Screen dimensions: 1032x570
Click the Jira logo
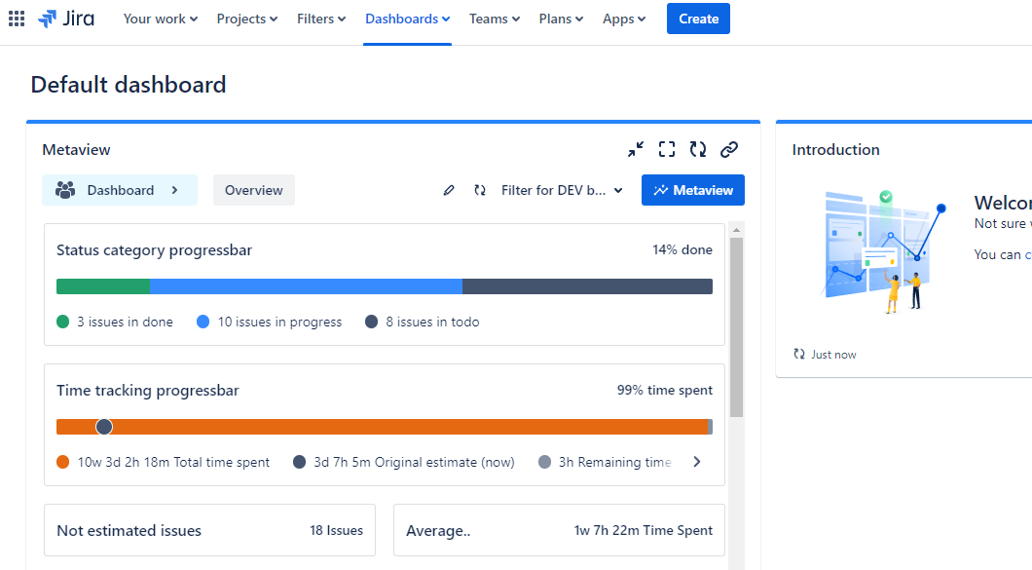pos(66,19)
